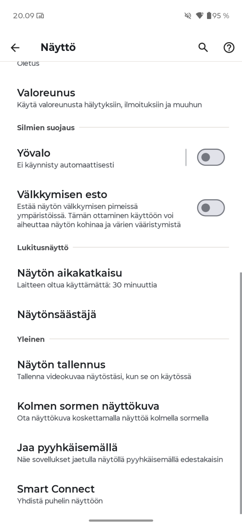Enable the Välkkymisen esto switch
The width and height of the screenshot is (242, 527).
[211, 208]
